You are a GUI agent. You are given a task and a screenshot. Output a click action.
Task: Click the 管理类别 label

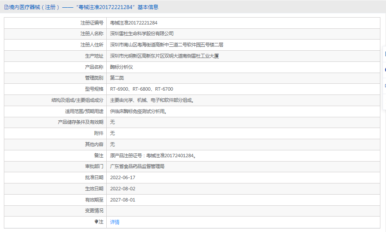click(x=94, y=78)
